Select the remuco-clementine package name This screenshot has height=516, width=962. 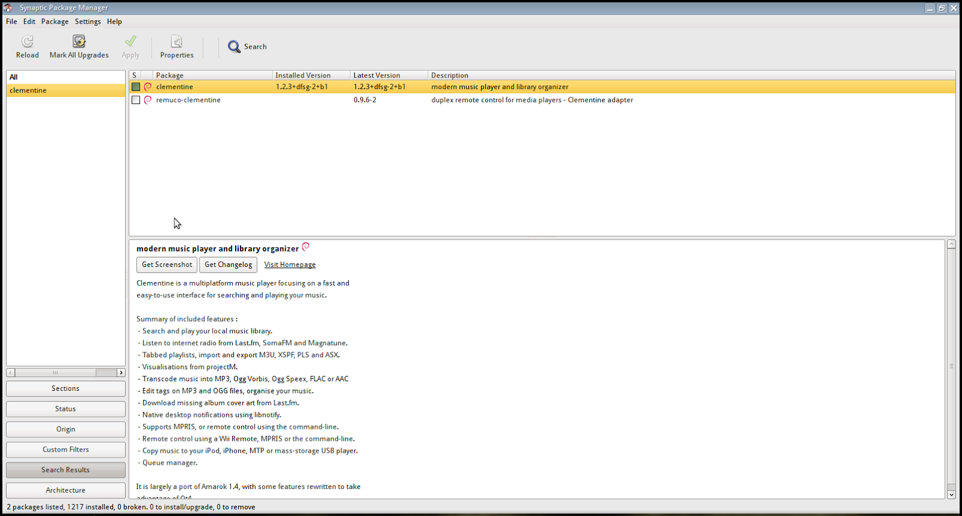tap(188, 100)
